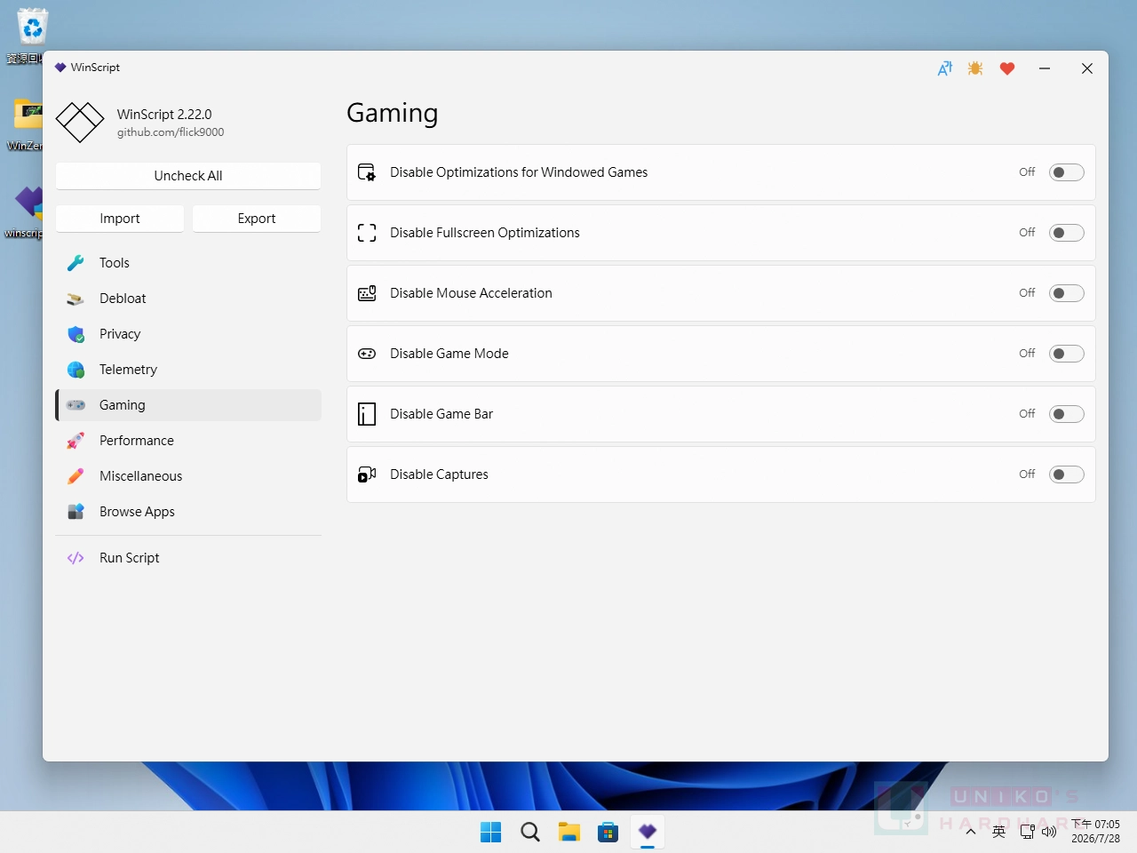The height and width of the screenshot is (853, 1137).
Task: Click the Gaming page heading
Action: click(x=393, y=114)
